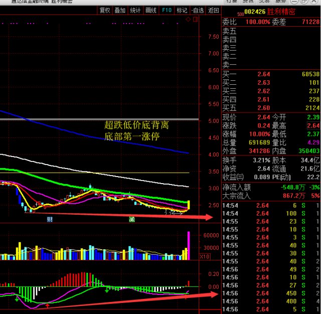Open the 叠加 overlay option

120,10
